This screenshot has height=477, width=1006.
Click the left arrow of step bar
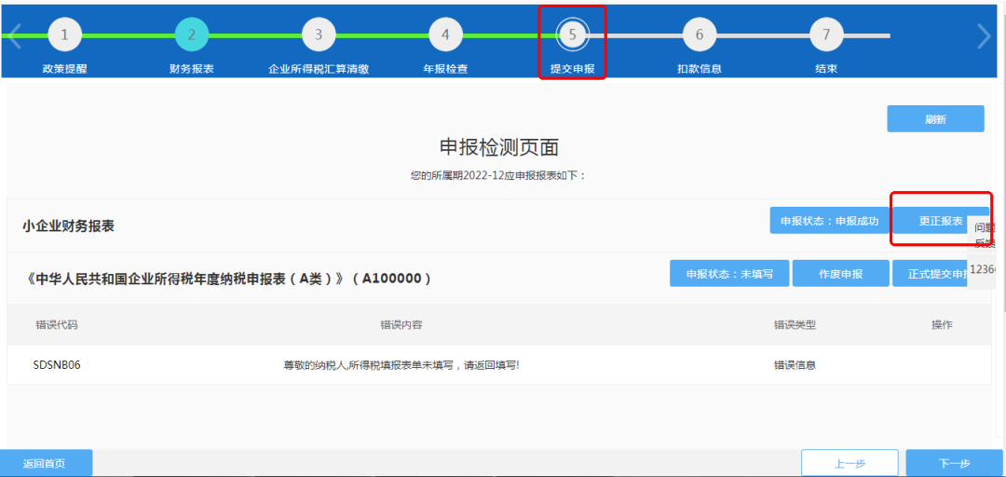[15, 36]
